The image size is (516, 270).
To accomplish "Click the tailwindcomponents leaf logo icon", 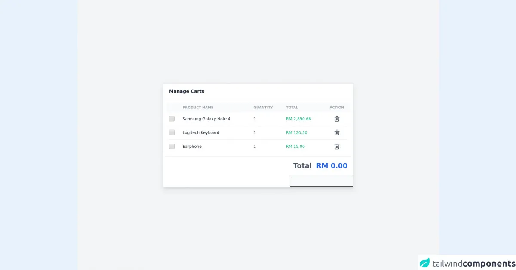I will point(425,263).
